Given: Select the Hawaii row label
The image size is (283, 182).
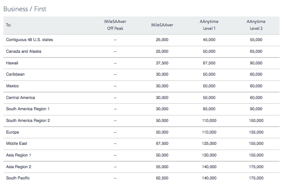Looking at the screenshot, I should (x=12, y=63).
